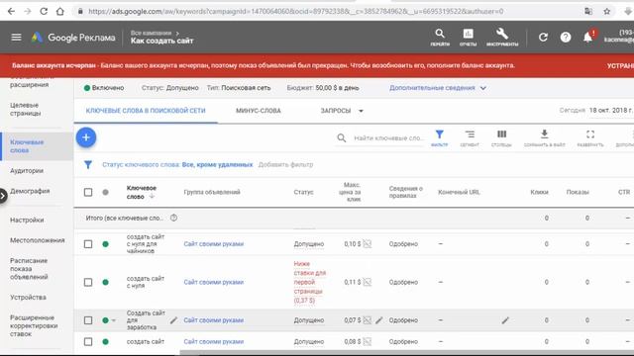
Task: Go to browser home button
Action: pos(59,11)
